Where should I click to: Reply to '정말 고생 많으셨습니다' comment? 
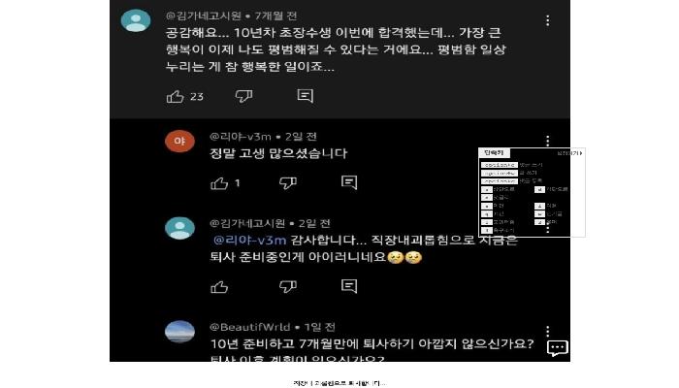pos(349,182)
